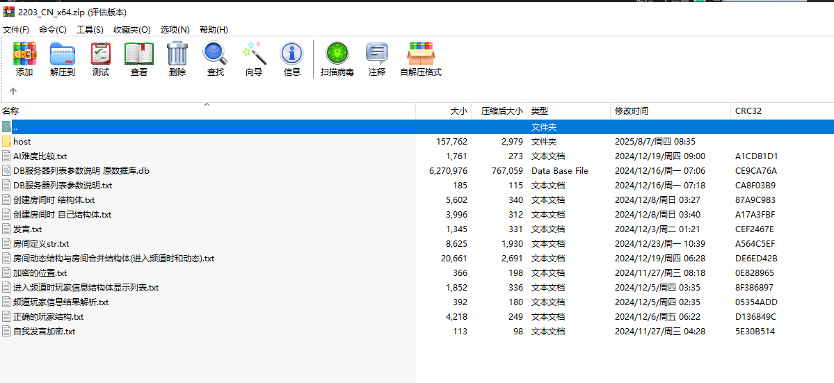Select 进入频道时玩家信息结构体显示列表.txt
Viewport: 834px width, 383px height.
click(x=86, y=287)
